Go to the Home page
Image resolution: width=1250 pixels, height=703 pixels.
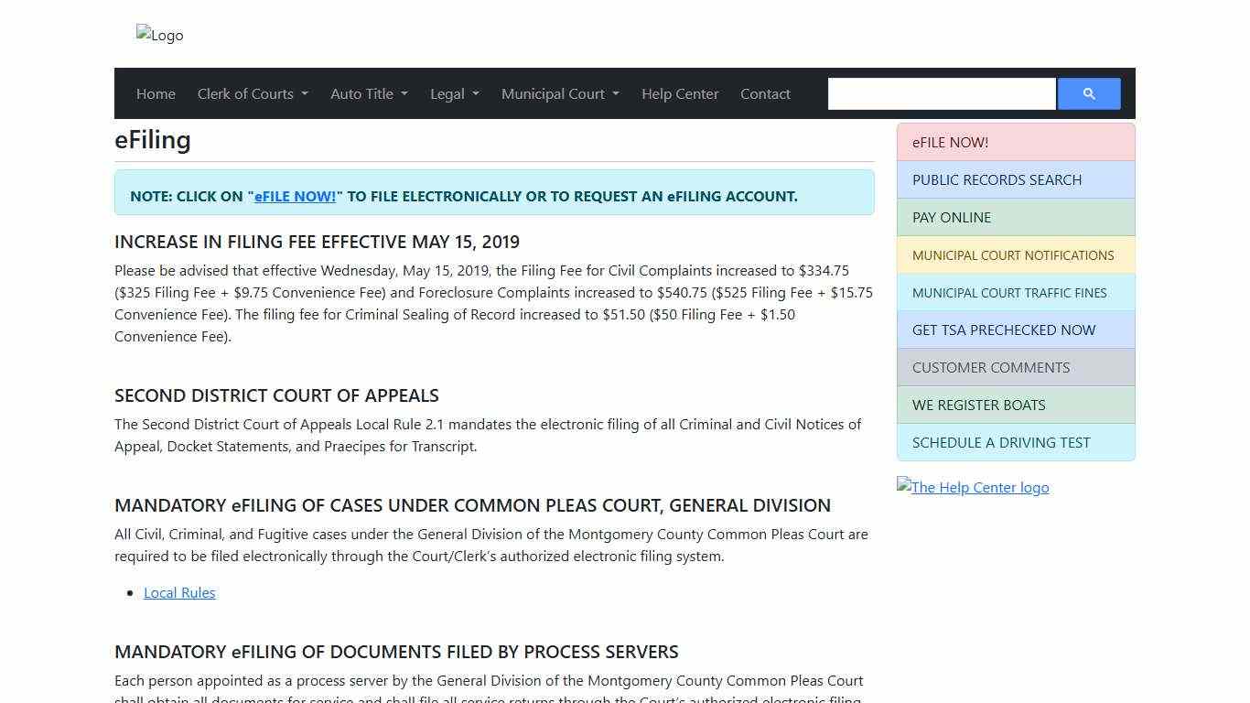click(156, 93)
